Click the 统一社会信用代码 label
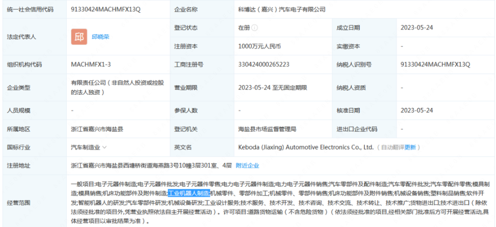The image size is (496, 227). 30,10
